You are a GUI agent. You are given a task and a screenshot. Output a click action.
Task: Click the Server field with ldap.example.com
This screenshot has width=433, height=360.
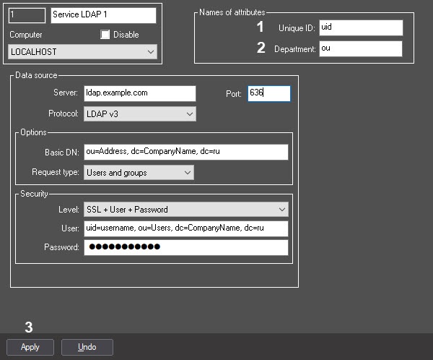140,93
